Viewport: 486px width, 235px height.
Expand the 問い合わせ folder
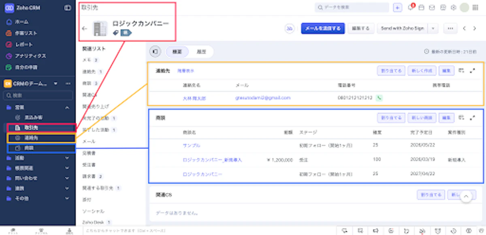pyautogui.click(x=67, y=178)
